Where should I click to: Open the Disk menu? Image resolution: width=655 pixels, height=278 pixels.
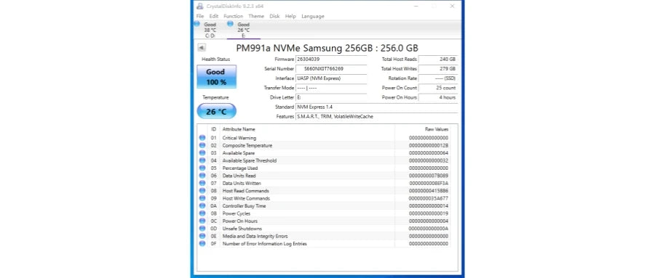click(x=274, y=16)
